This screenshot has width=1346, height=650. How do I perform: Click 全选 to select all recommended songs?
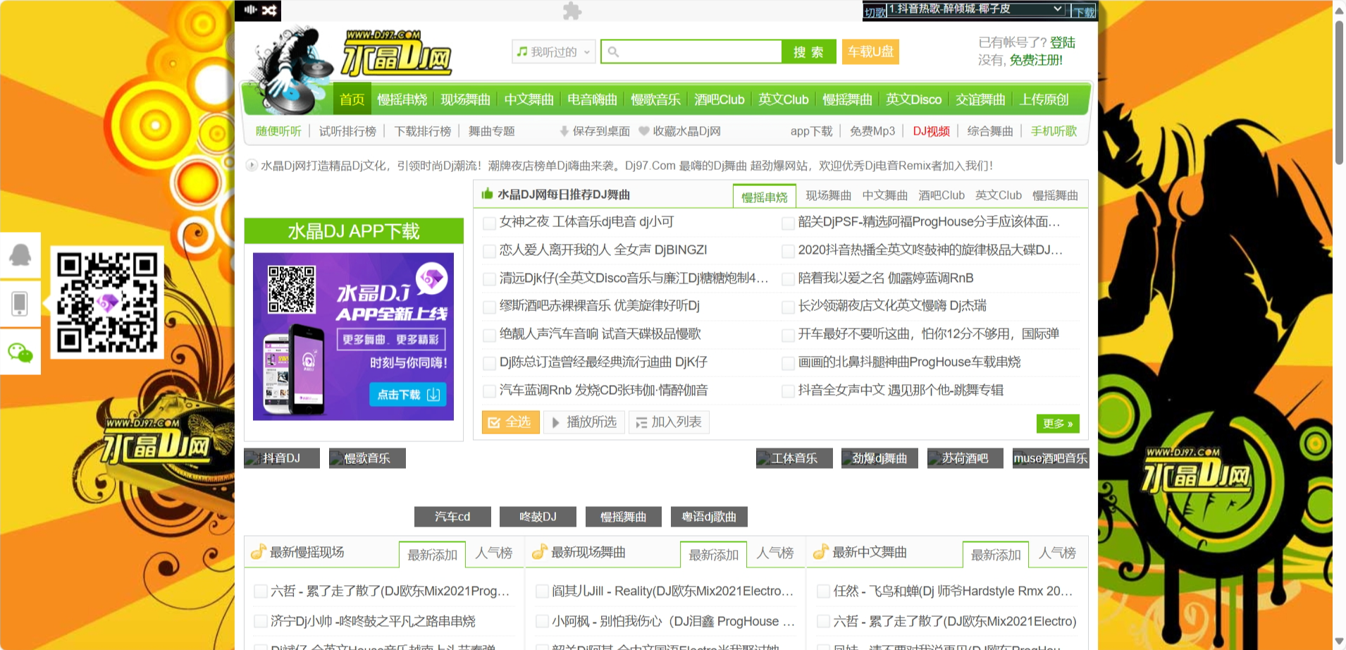point(510,422)
